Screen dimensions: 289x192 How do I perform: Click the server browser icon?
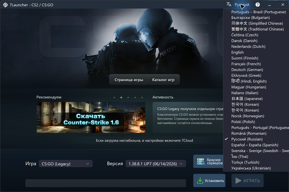[x=201, y=161]
